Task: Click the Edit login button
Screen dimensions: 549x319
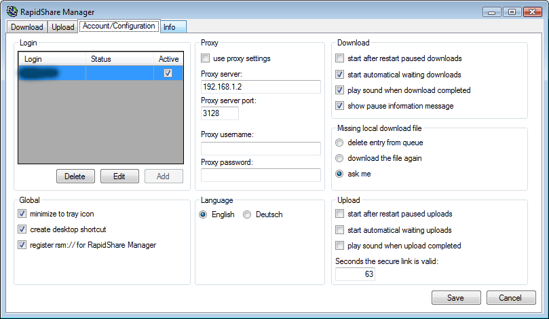Action: click(119, 176)
